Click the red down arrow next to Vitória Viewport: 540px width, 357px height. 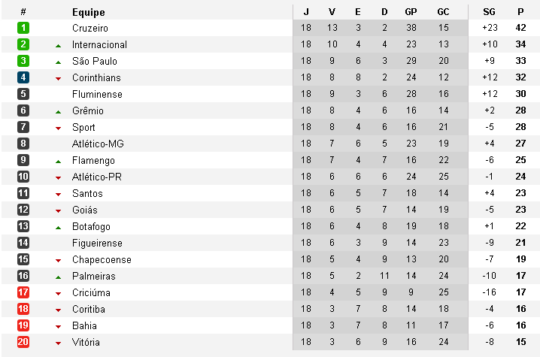58,343
